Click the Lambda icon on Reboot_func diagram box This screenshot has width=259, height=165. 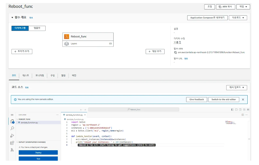(x=67, y=37)
